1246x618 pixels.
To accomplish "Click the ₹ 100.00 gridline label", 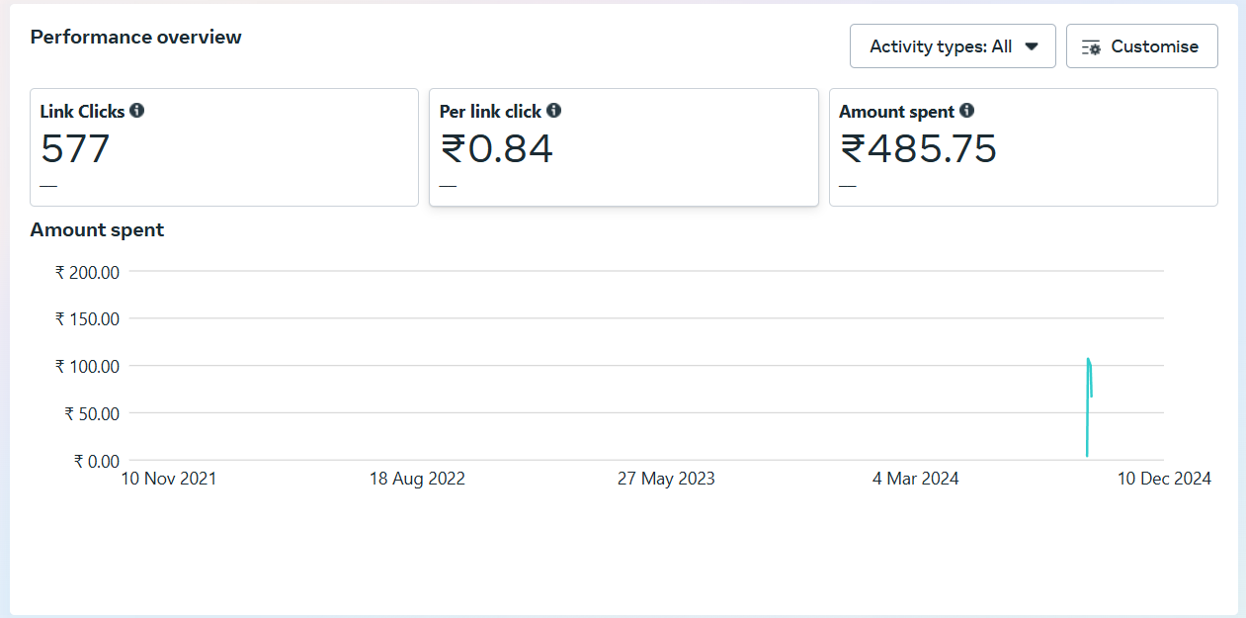I will 87,366.
